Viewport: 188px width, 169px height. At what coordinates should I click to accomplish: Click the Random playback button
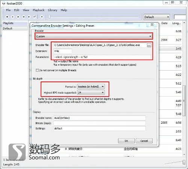click(x=35, y=17)
